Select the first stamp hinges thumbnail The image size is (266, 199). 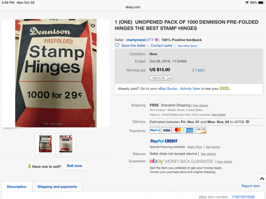(45, 143)
